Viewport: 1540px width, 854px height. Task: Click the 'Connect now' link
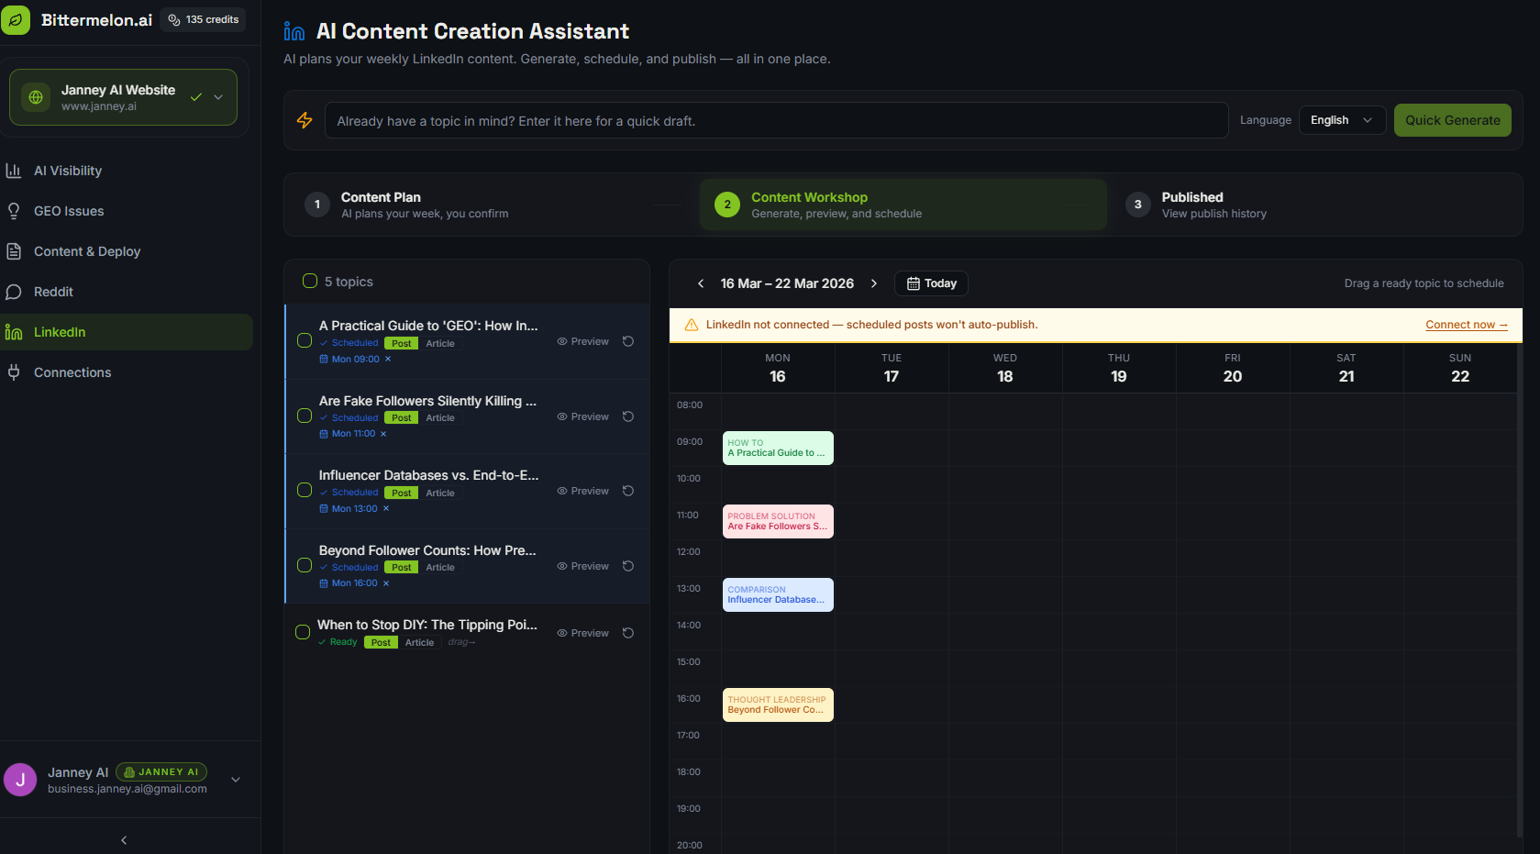[1466, 325]
